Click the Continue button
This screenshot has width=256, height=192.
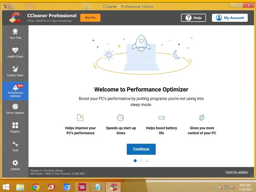(141, 149)
